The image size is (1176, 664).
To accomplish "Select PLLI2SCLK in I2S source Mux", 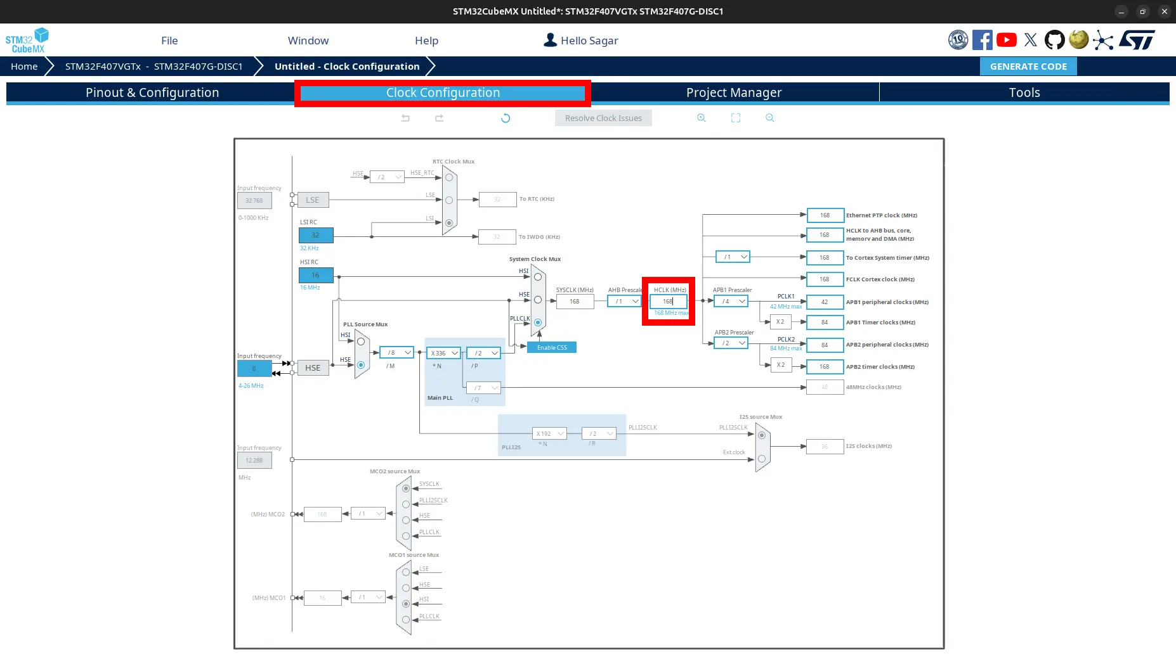I will pos(762,435).
